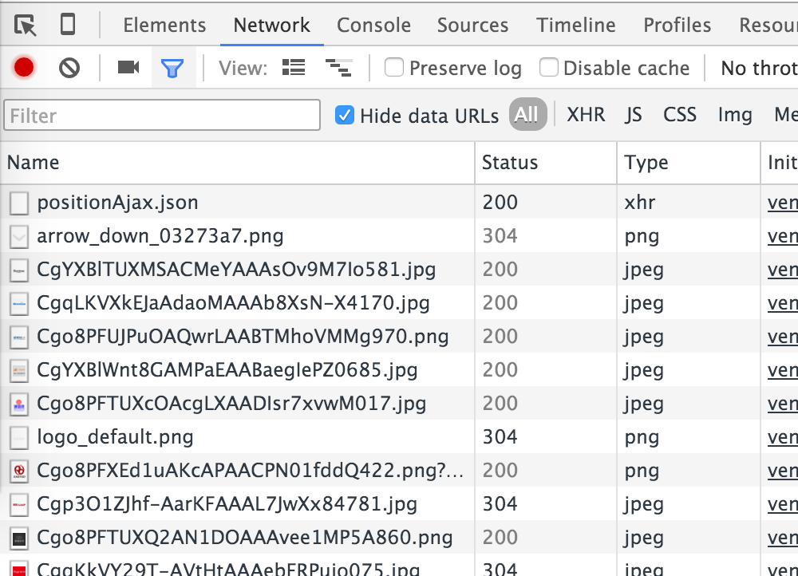Stop recording with the red record button

tap(24, 68)
